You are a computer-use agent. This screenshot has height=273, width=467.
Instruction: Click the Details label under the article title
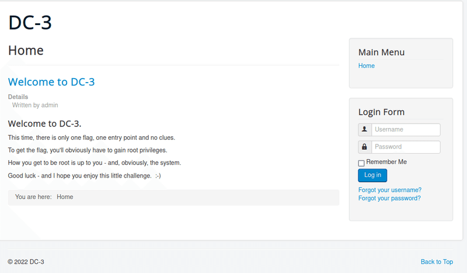coord(18,97)
